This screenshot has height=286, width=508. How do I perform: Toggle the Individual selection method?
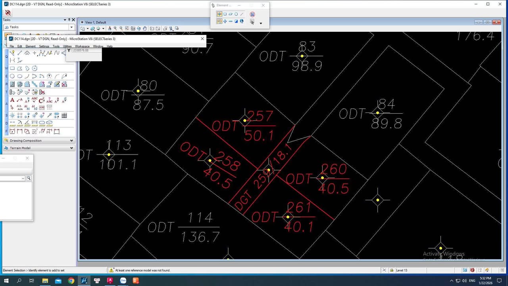click(219, 14)
